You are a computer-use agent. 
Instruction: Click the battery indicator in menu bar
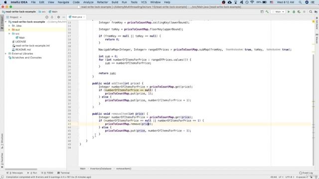(x=262, y=2)
